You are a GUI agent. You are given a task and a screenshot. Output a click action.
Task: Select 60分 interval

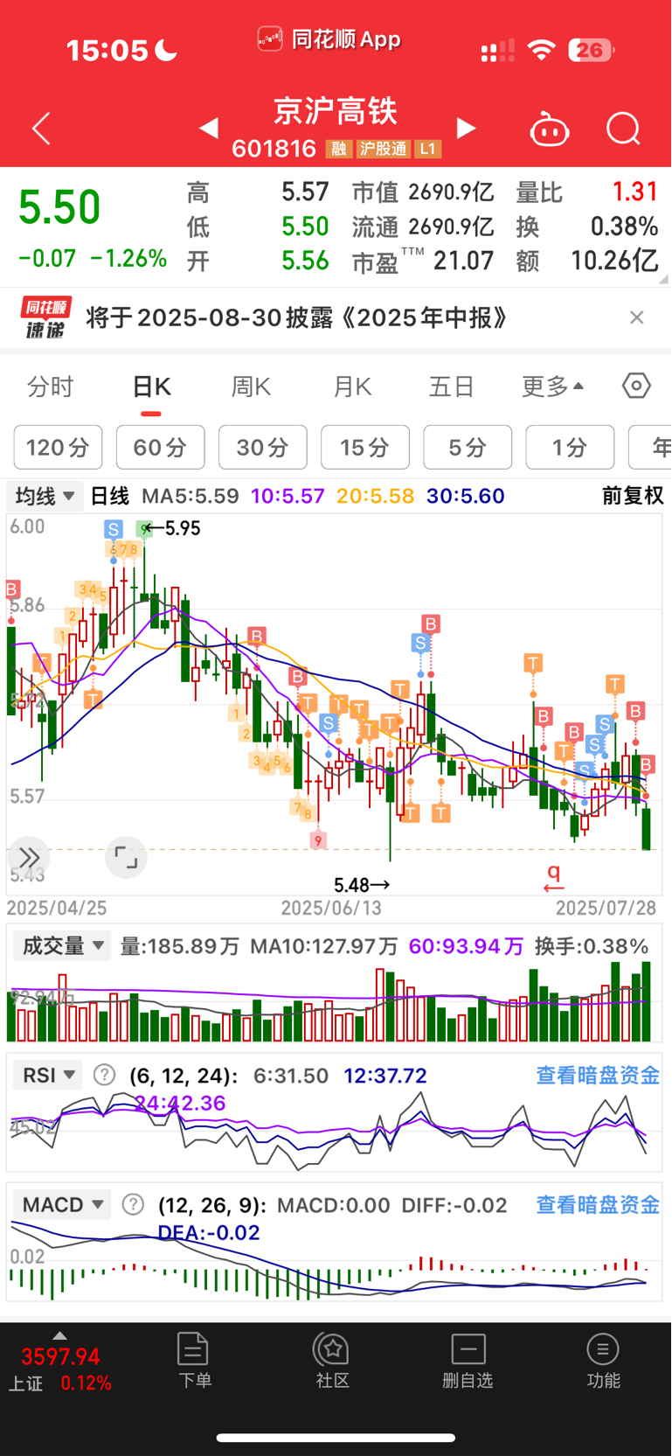click(x=160, y=448)
